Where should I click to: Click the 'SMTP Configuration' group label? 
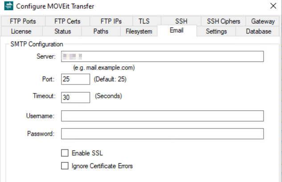tap(37, 44)
